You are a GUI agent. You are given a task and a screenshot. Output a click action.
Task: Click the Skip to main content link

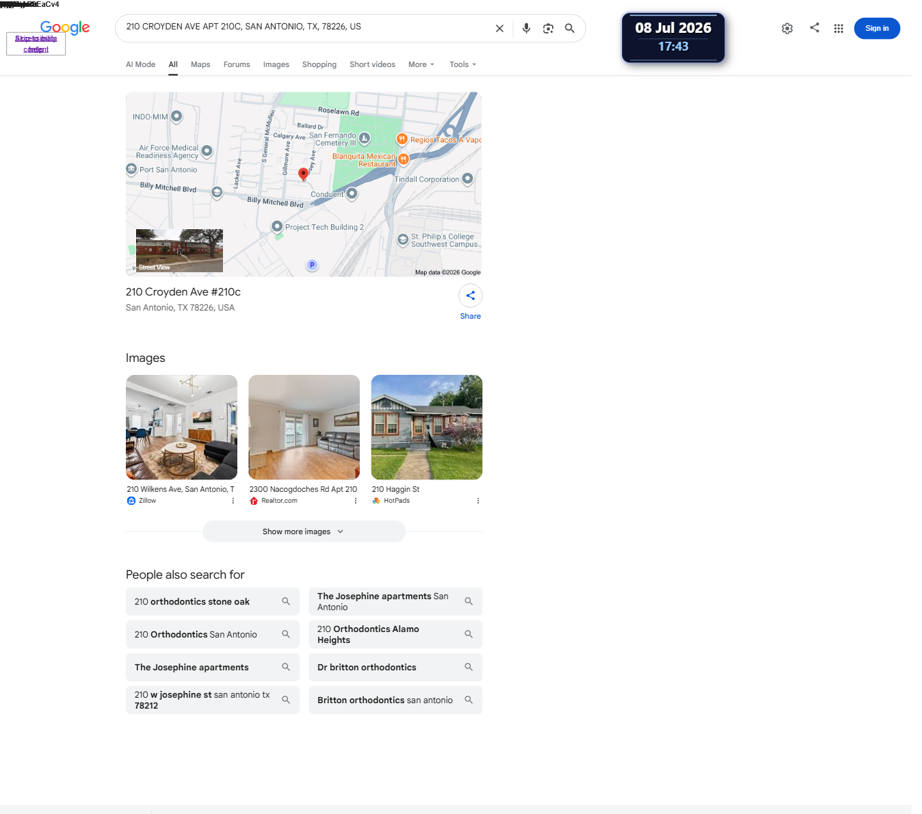(x=36, y=44)
